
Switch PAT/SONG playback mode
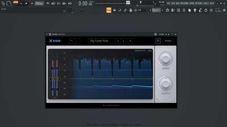16,3
